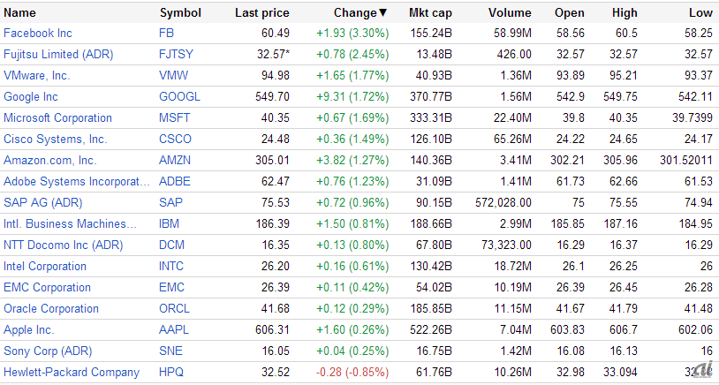
Task: Click the Cisco Systems, Inc. link
Action: (55, 139)
